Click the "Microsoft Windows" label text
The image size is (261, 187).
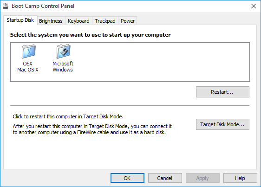point(63,66)
